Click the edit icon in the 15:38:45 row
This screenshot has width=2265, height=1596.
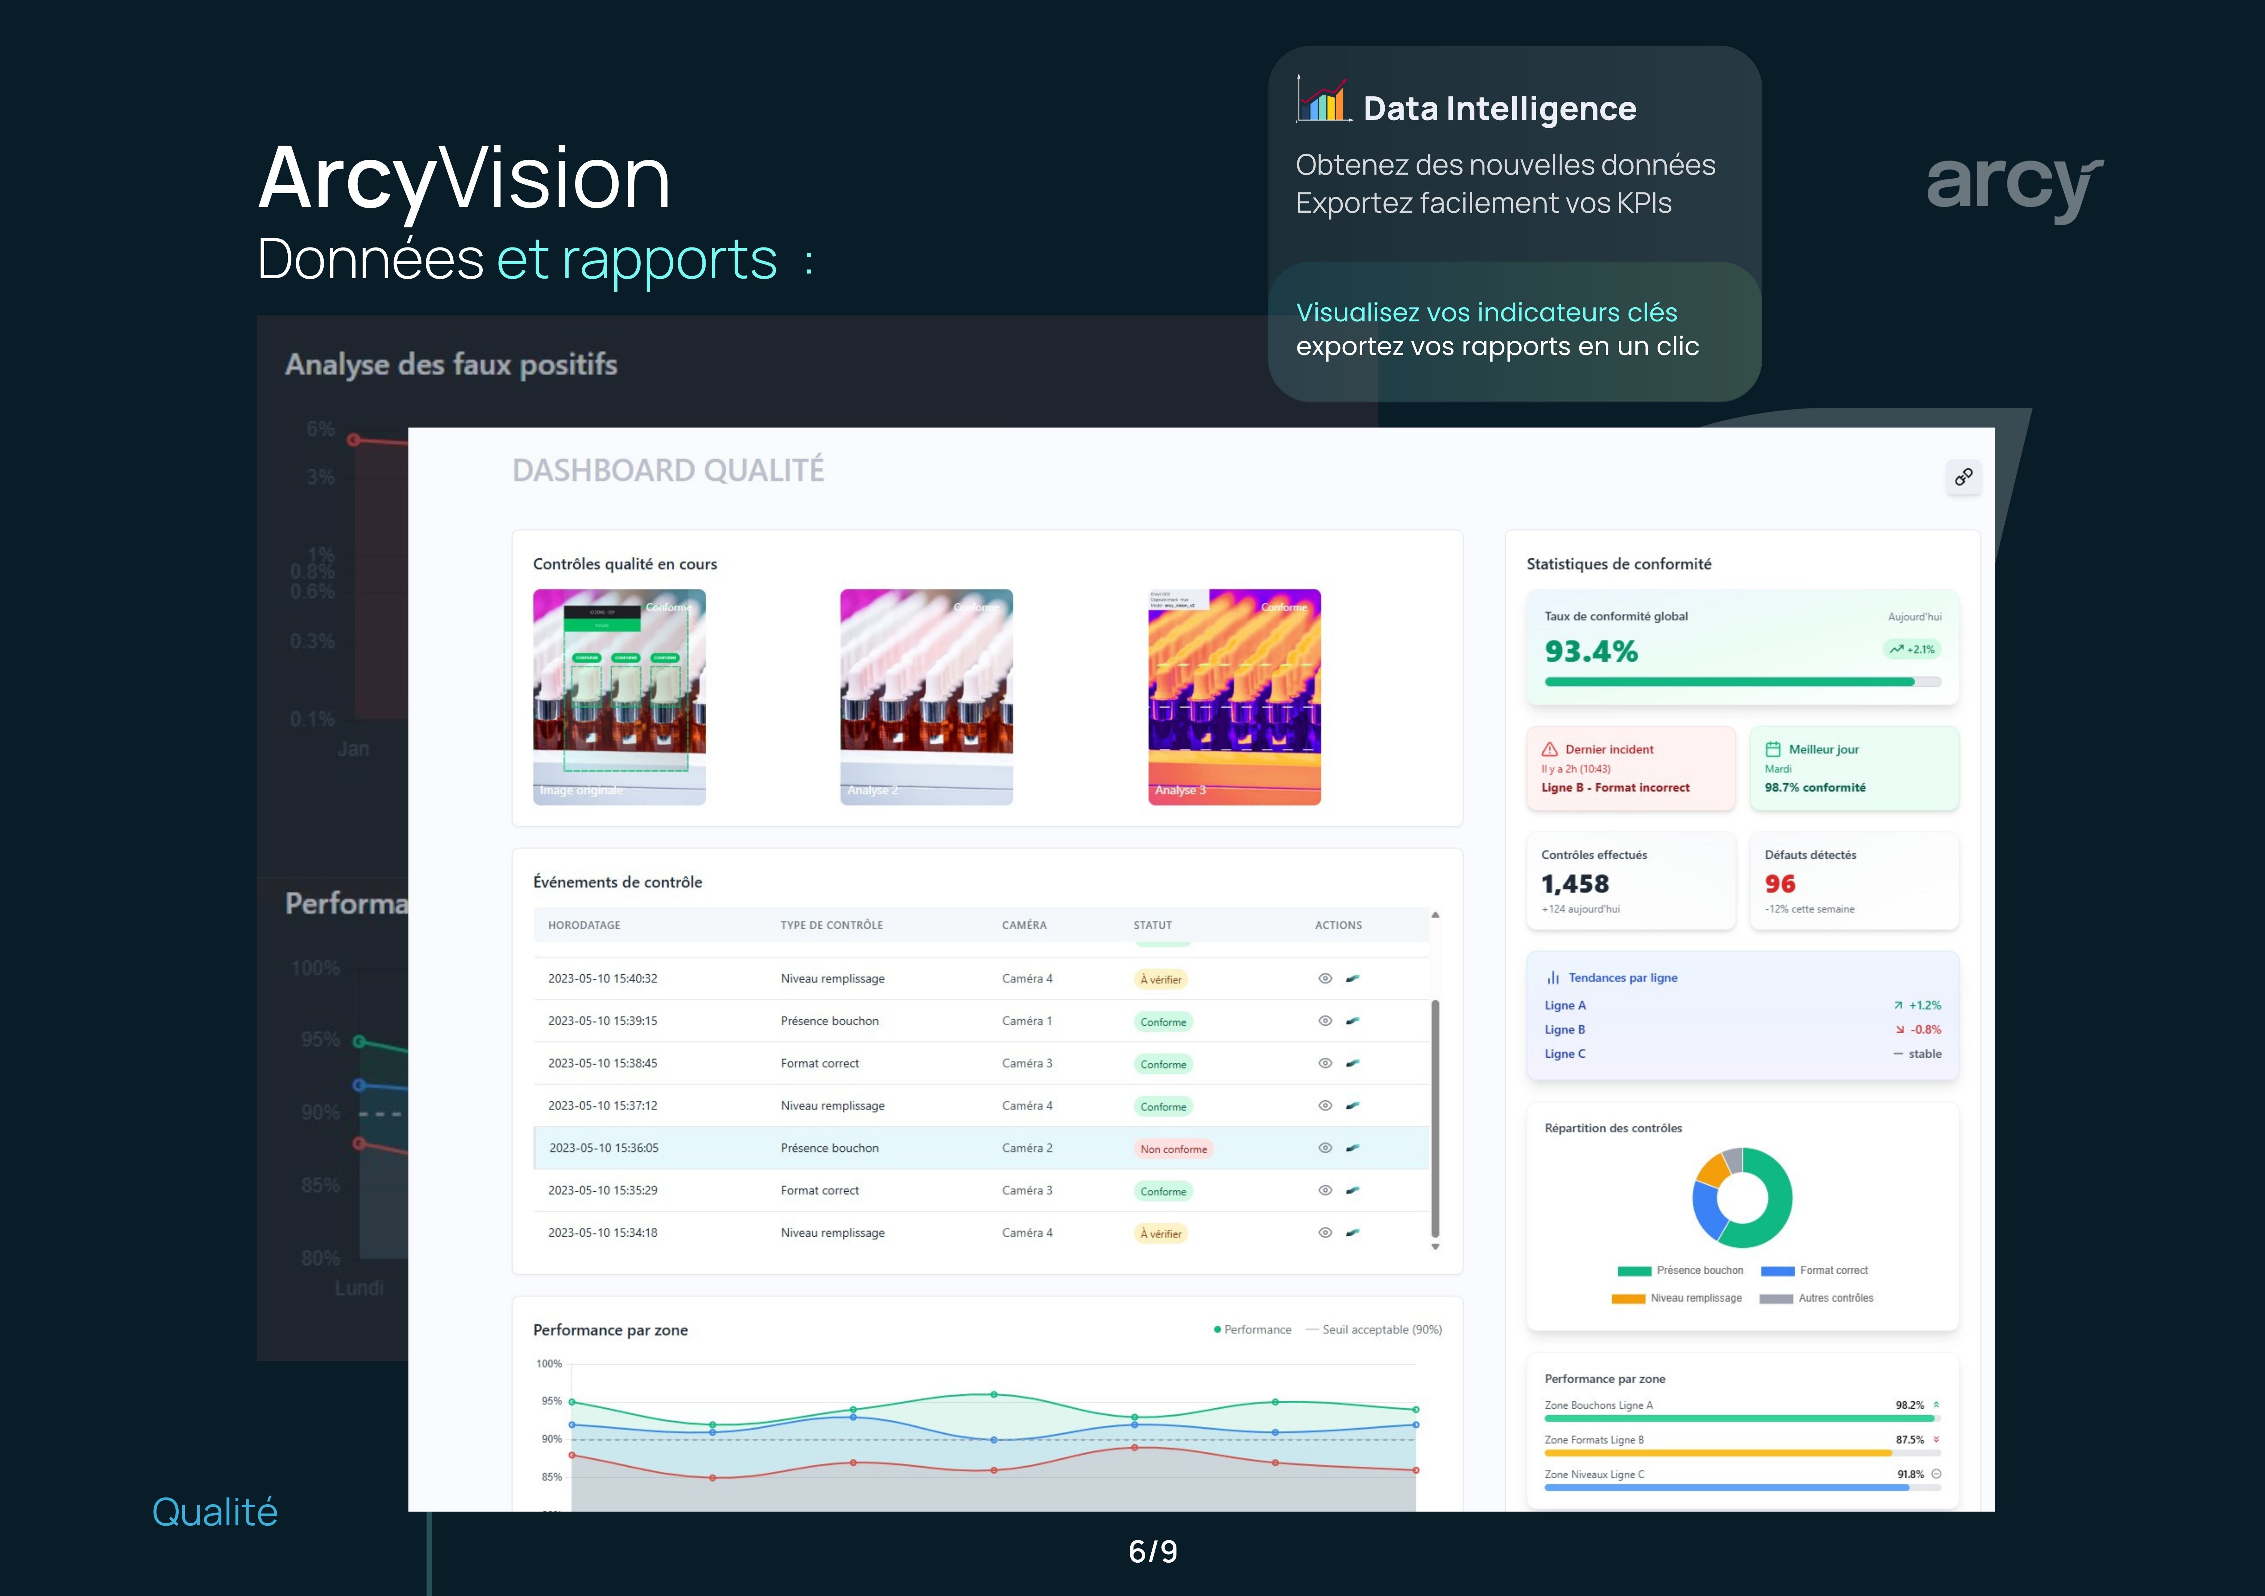pos(1352,1063)
